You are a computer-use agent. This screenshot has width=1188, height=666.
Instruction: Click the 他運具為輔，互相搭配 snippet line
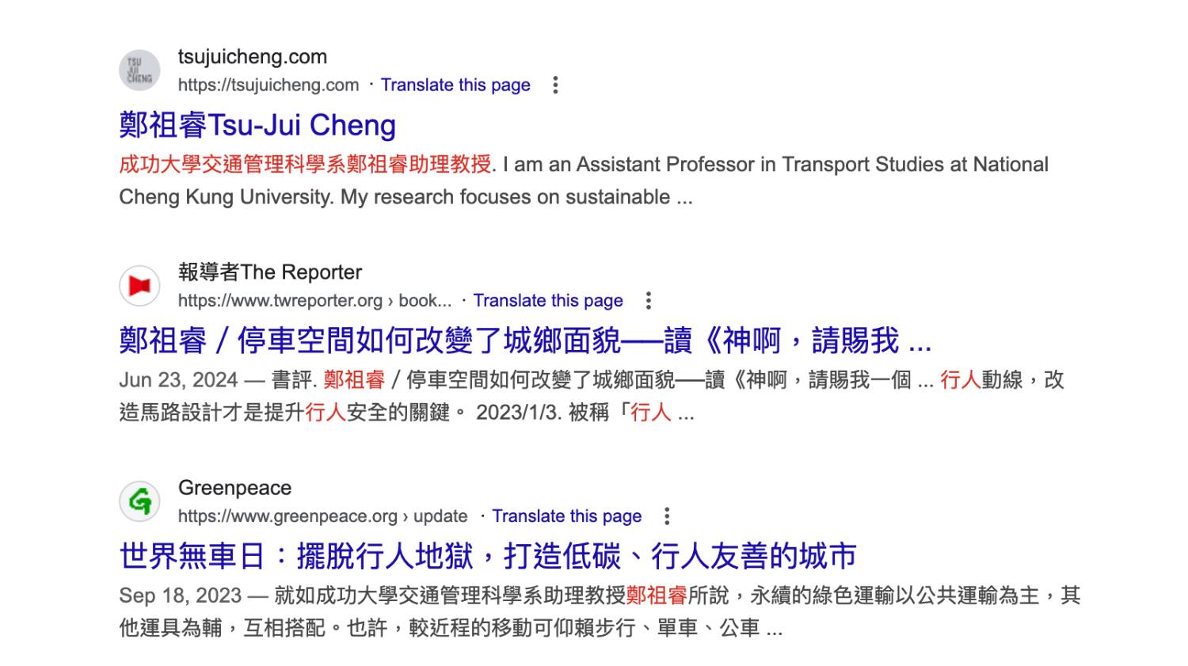click(451, 628)
